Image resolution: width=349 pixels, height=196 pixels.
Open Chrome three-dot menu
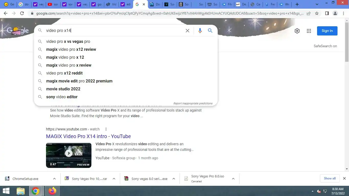[343, 13]
